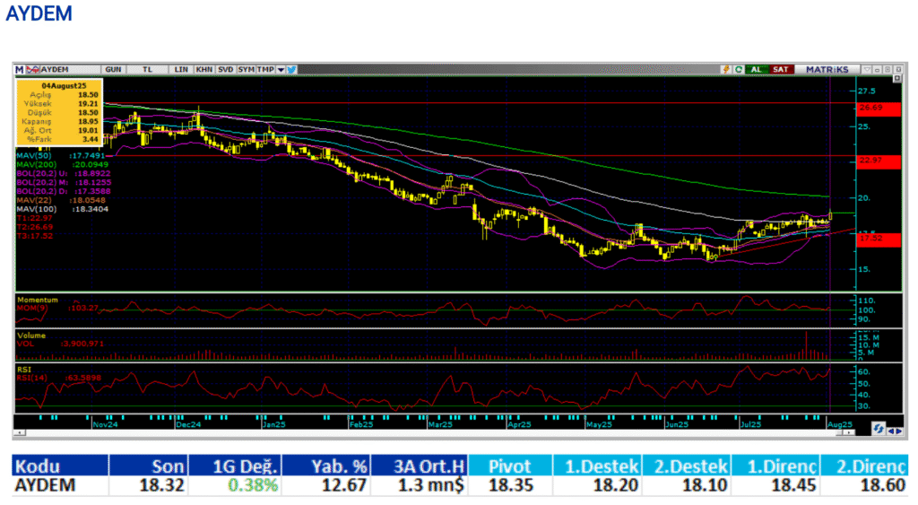Click the AYDEM heading at top
The image size is (918, 505).
39,13
